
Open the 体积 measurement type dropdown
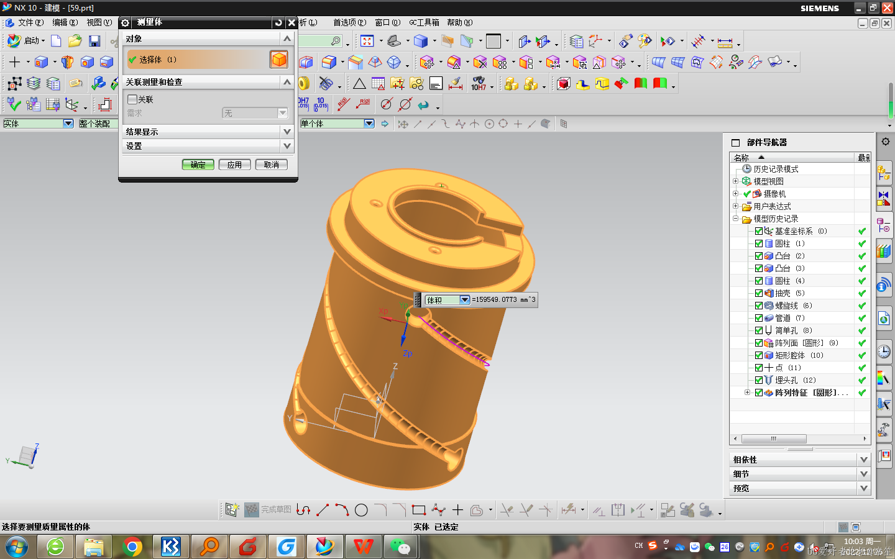(464, 300)
